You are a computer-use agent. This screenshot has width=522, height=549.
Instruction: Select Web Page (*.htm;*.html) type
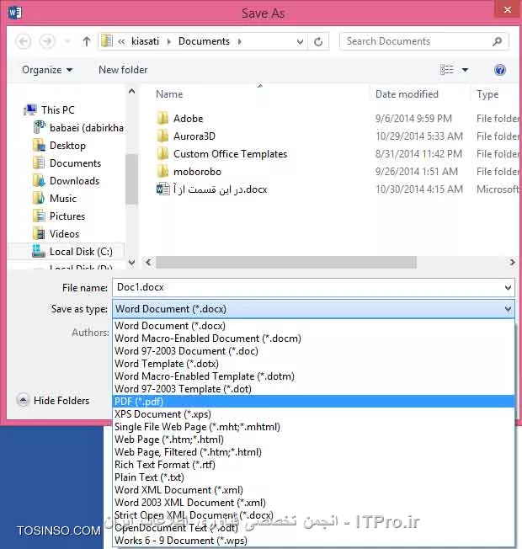coord(314,439)
